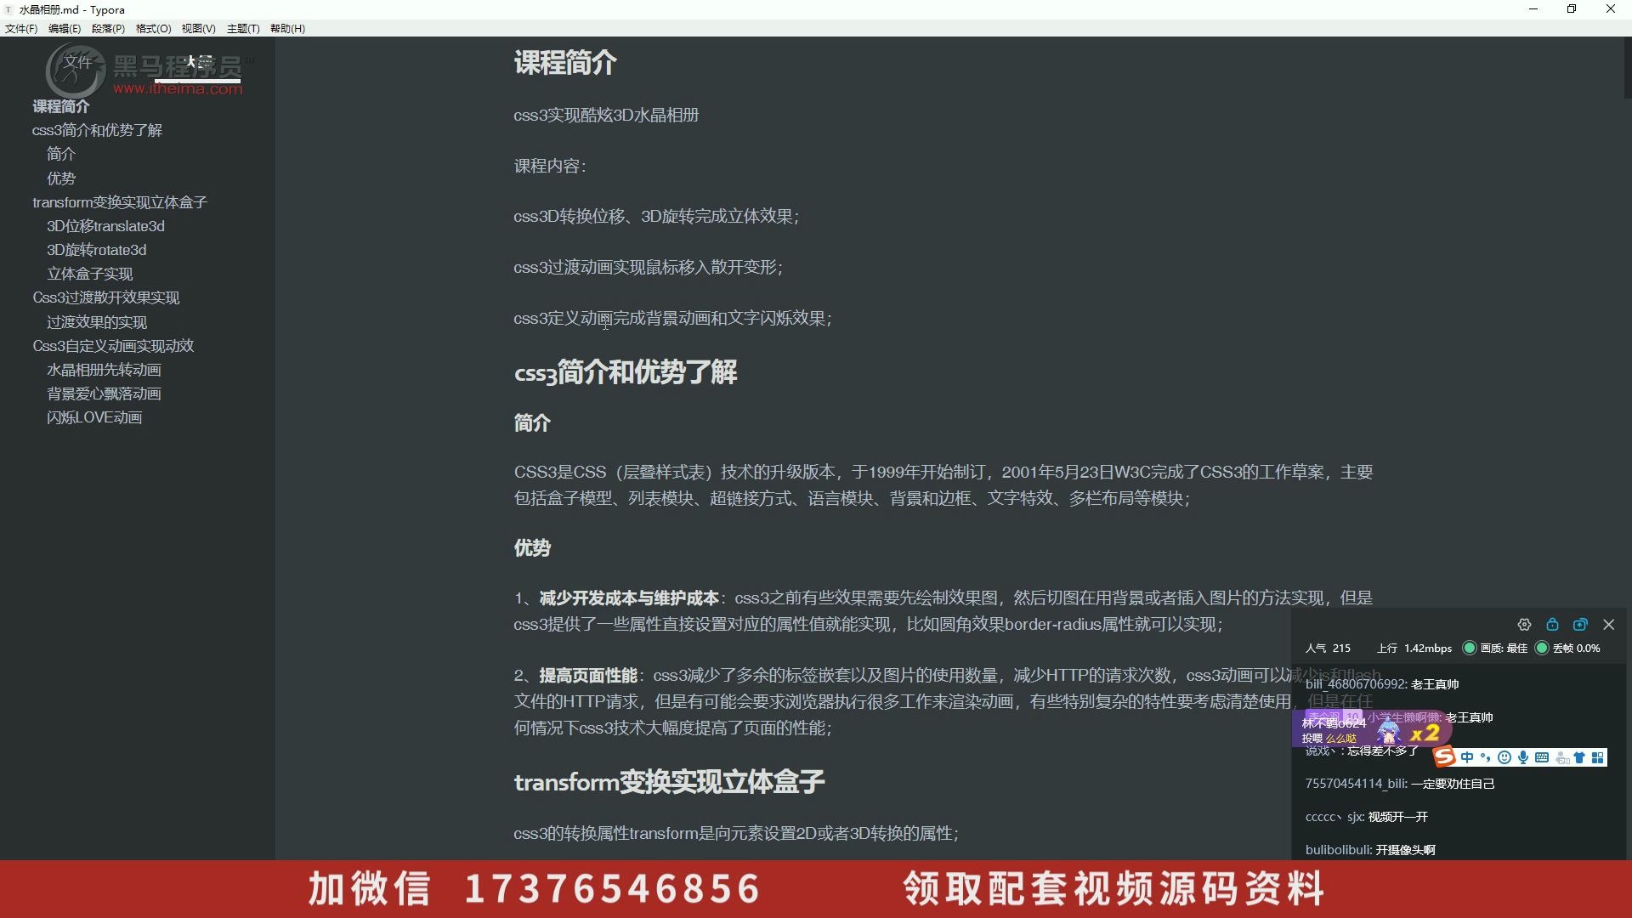Screen dimensions: 1632x918
Task: Go to 简介 outline item
Action: pos(61,154)
